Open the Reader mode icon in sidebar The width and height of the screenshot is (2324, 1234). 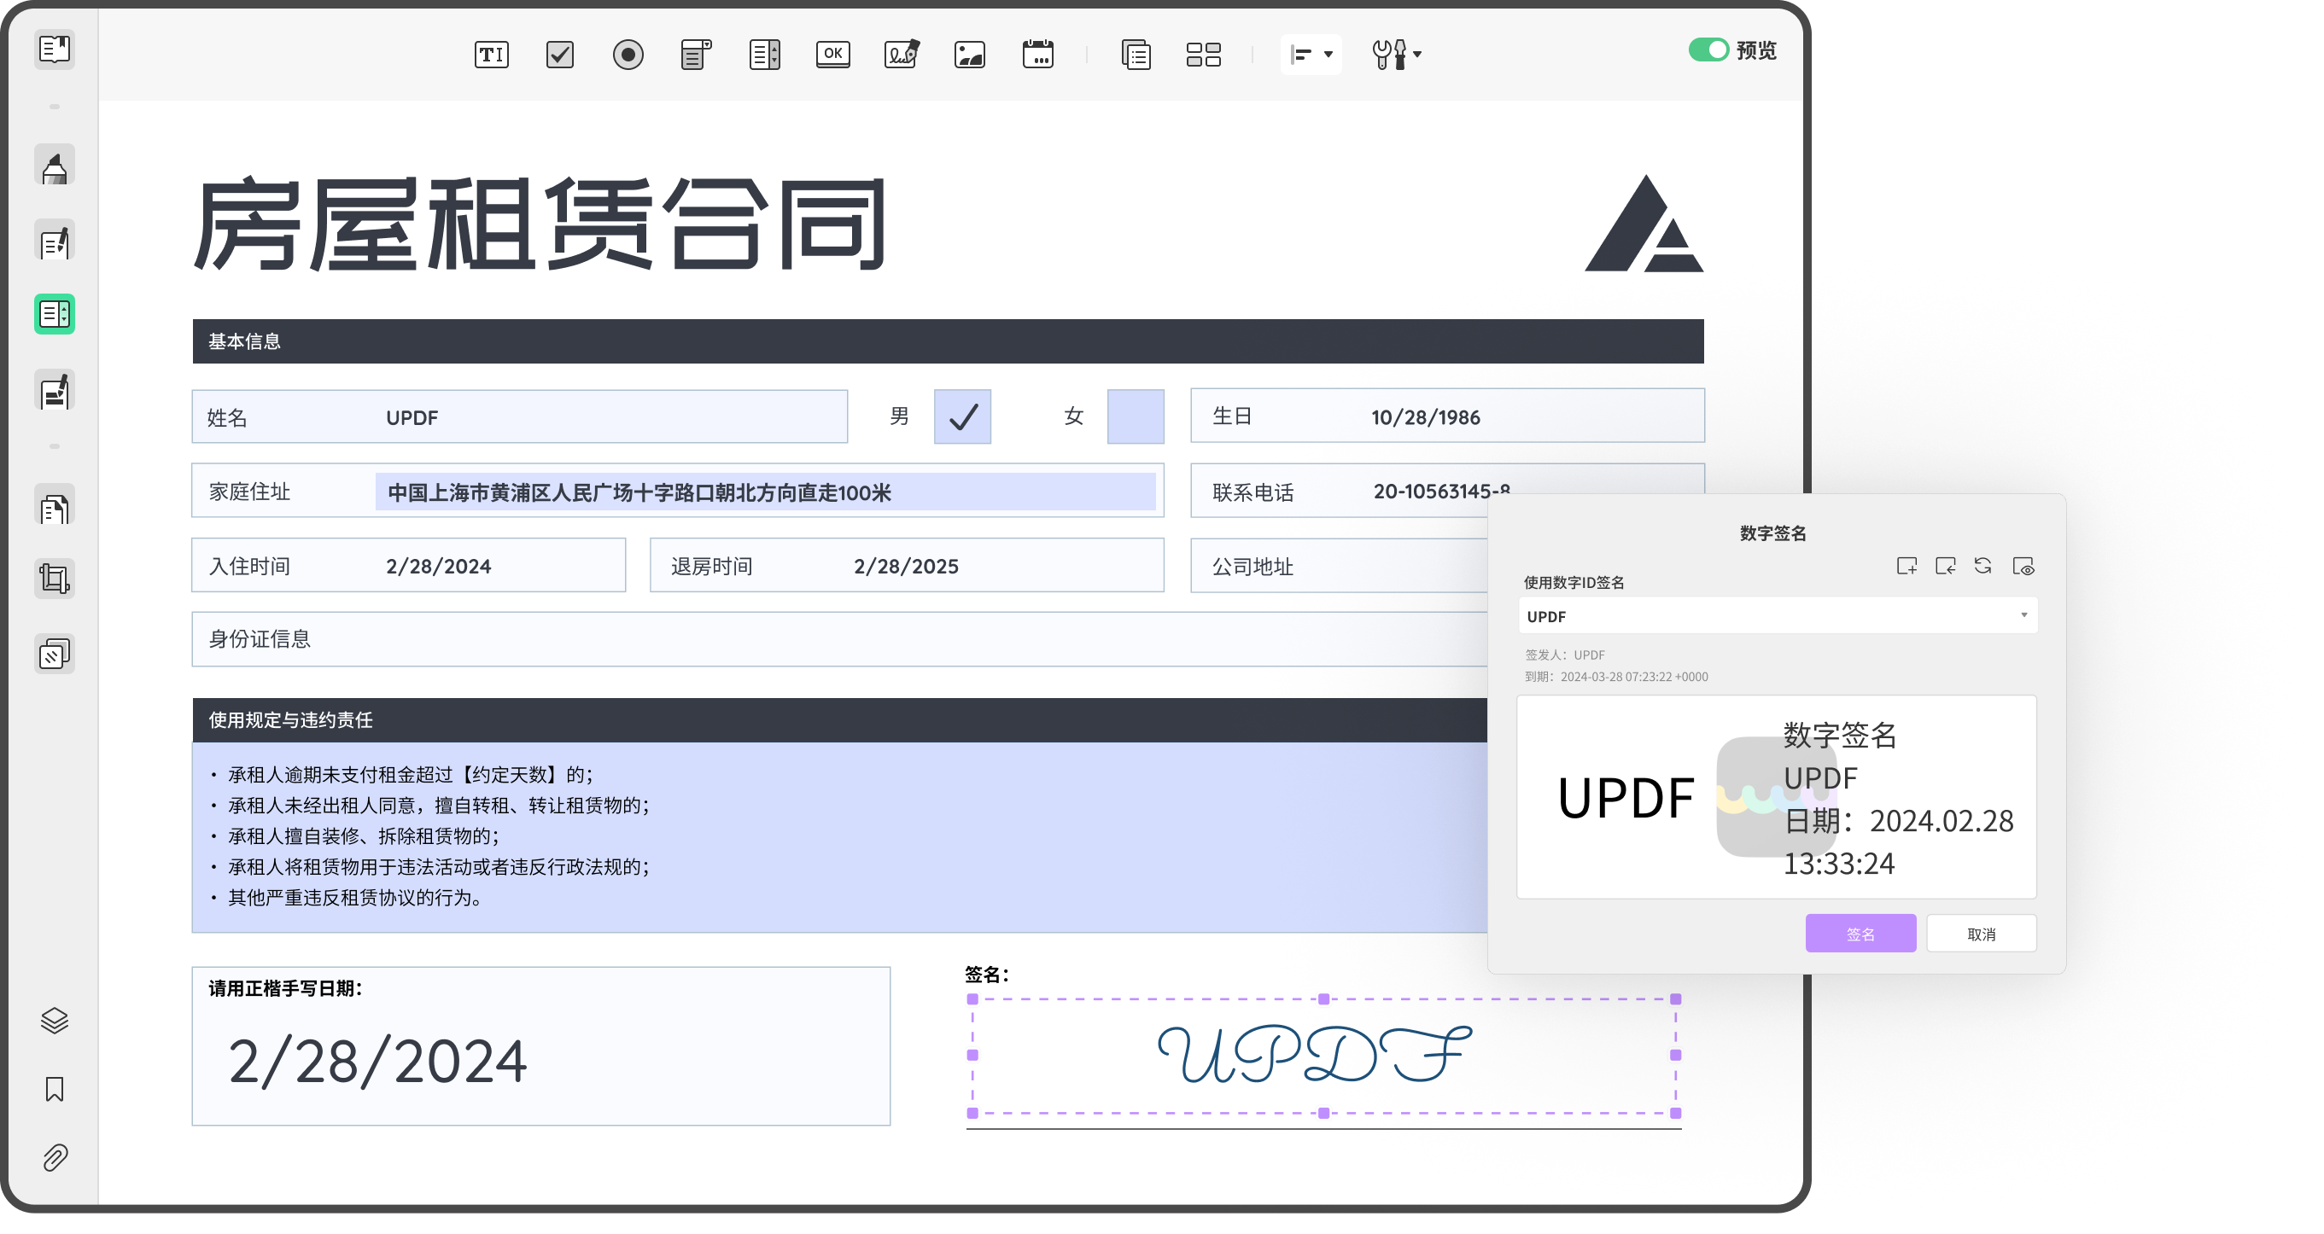pos(54,49)
